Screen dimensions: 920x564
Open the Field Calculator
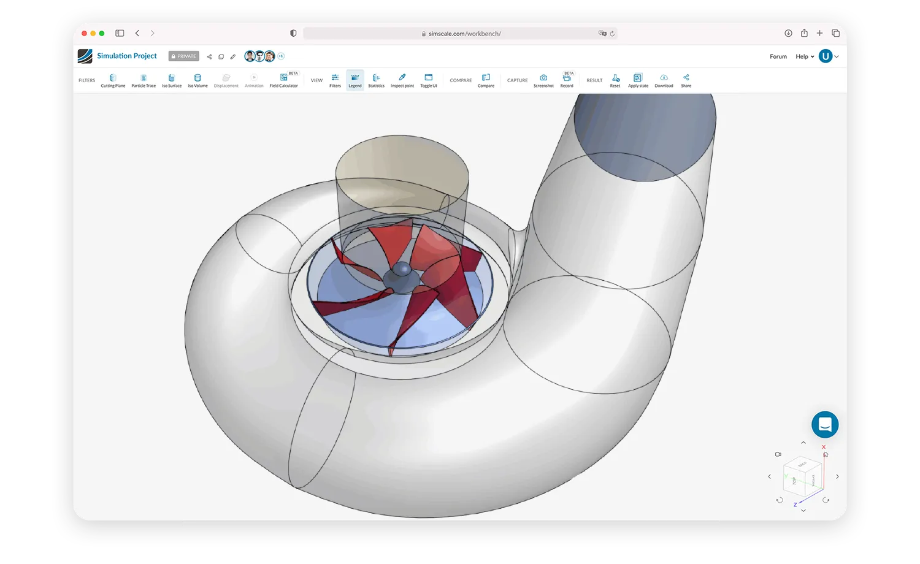[x=283, y=80]
